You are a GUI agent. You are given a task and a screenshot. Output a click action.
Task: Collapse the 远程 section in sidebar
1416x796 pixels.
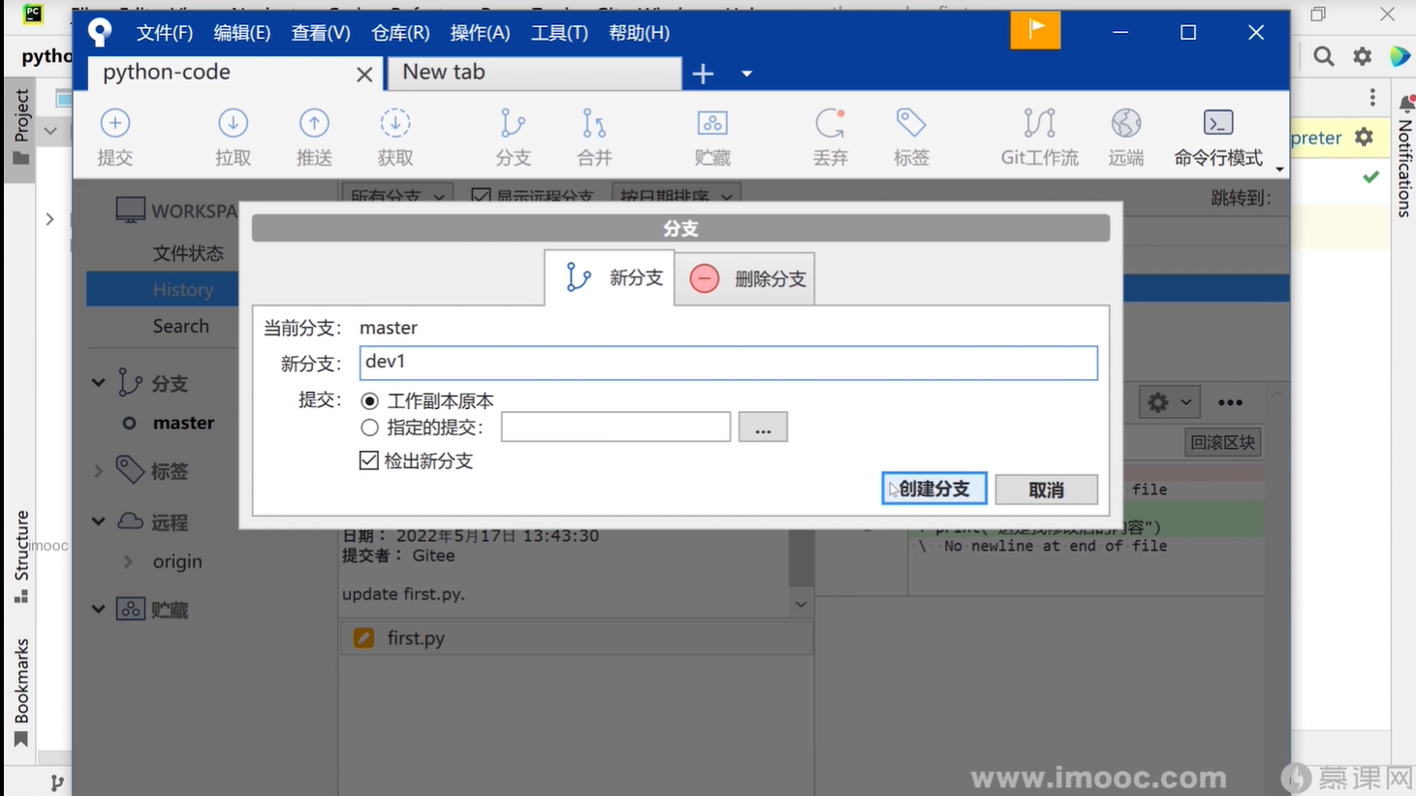(97, 522)
